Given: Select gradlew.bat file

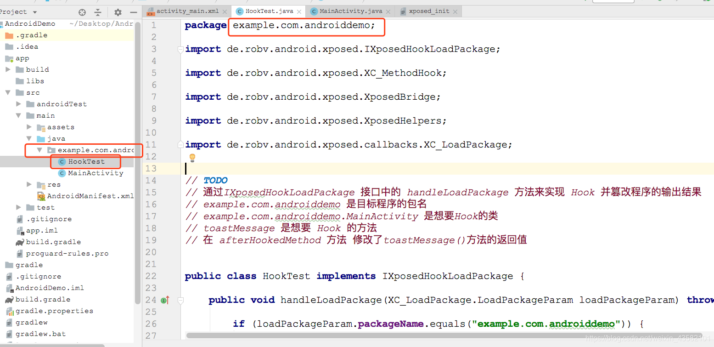Looking at the screenshot, I should click(x=35, y=334).
